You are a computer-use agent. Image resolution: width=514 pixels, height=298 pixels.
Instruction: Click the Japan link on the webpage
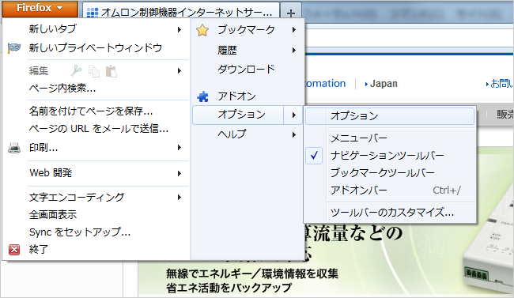point(384,84)
